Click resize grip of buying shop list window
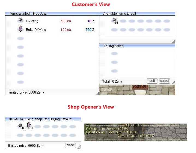Viewport: 196px width, 153px height. (x=79, y=147)
